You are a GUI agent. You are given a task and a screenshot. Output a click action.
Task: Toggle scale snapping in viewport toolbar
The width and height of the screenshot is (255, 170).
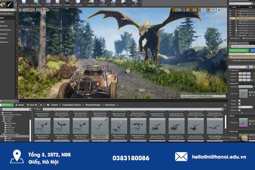click(x=209, y=10)
